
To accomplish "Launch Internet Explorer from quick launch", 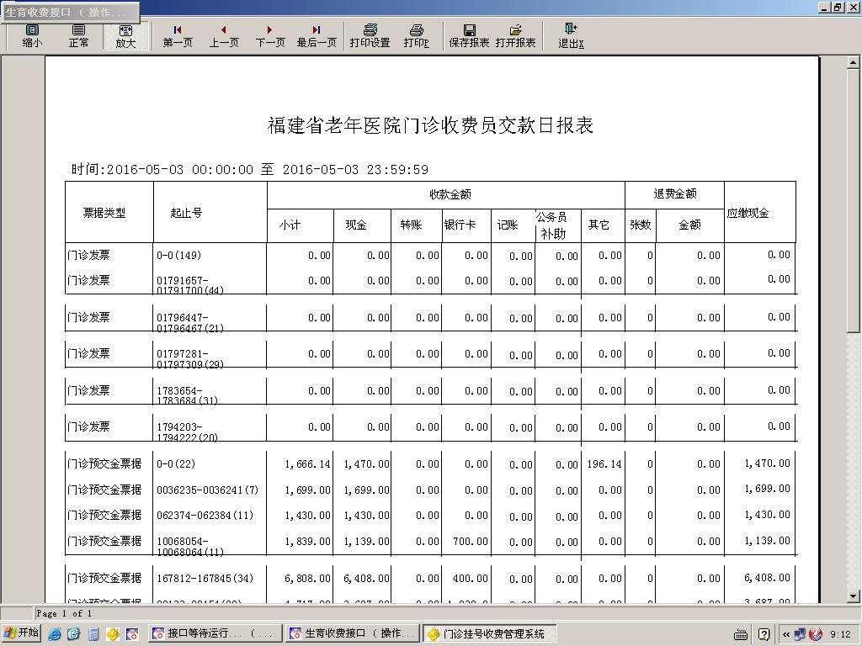I will (x=55, y=634).
